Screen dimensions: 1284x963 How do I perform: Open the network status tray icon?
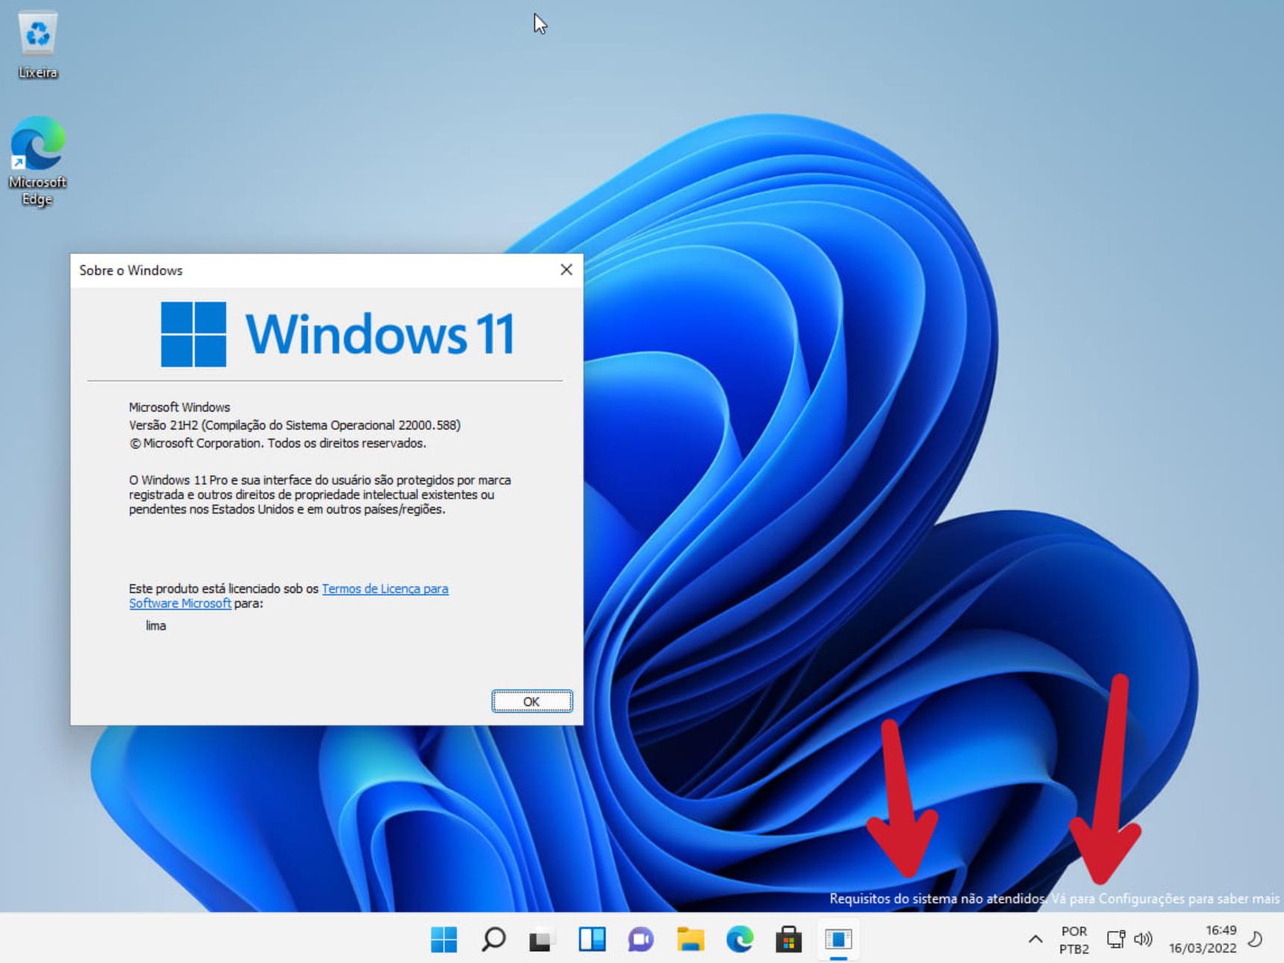[x=1116, y=939]
